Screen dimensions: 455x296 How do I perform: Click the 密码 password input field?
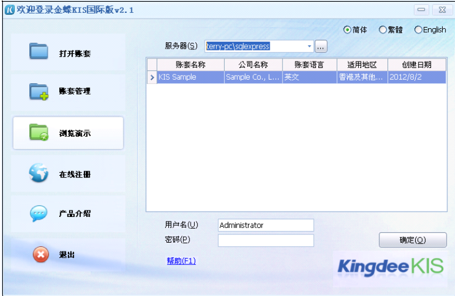(x=266, y=240)
